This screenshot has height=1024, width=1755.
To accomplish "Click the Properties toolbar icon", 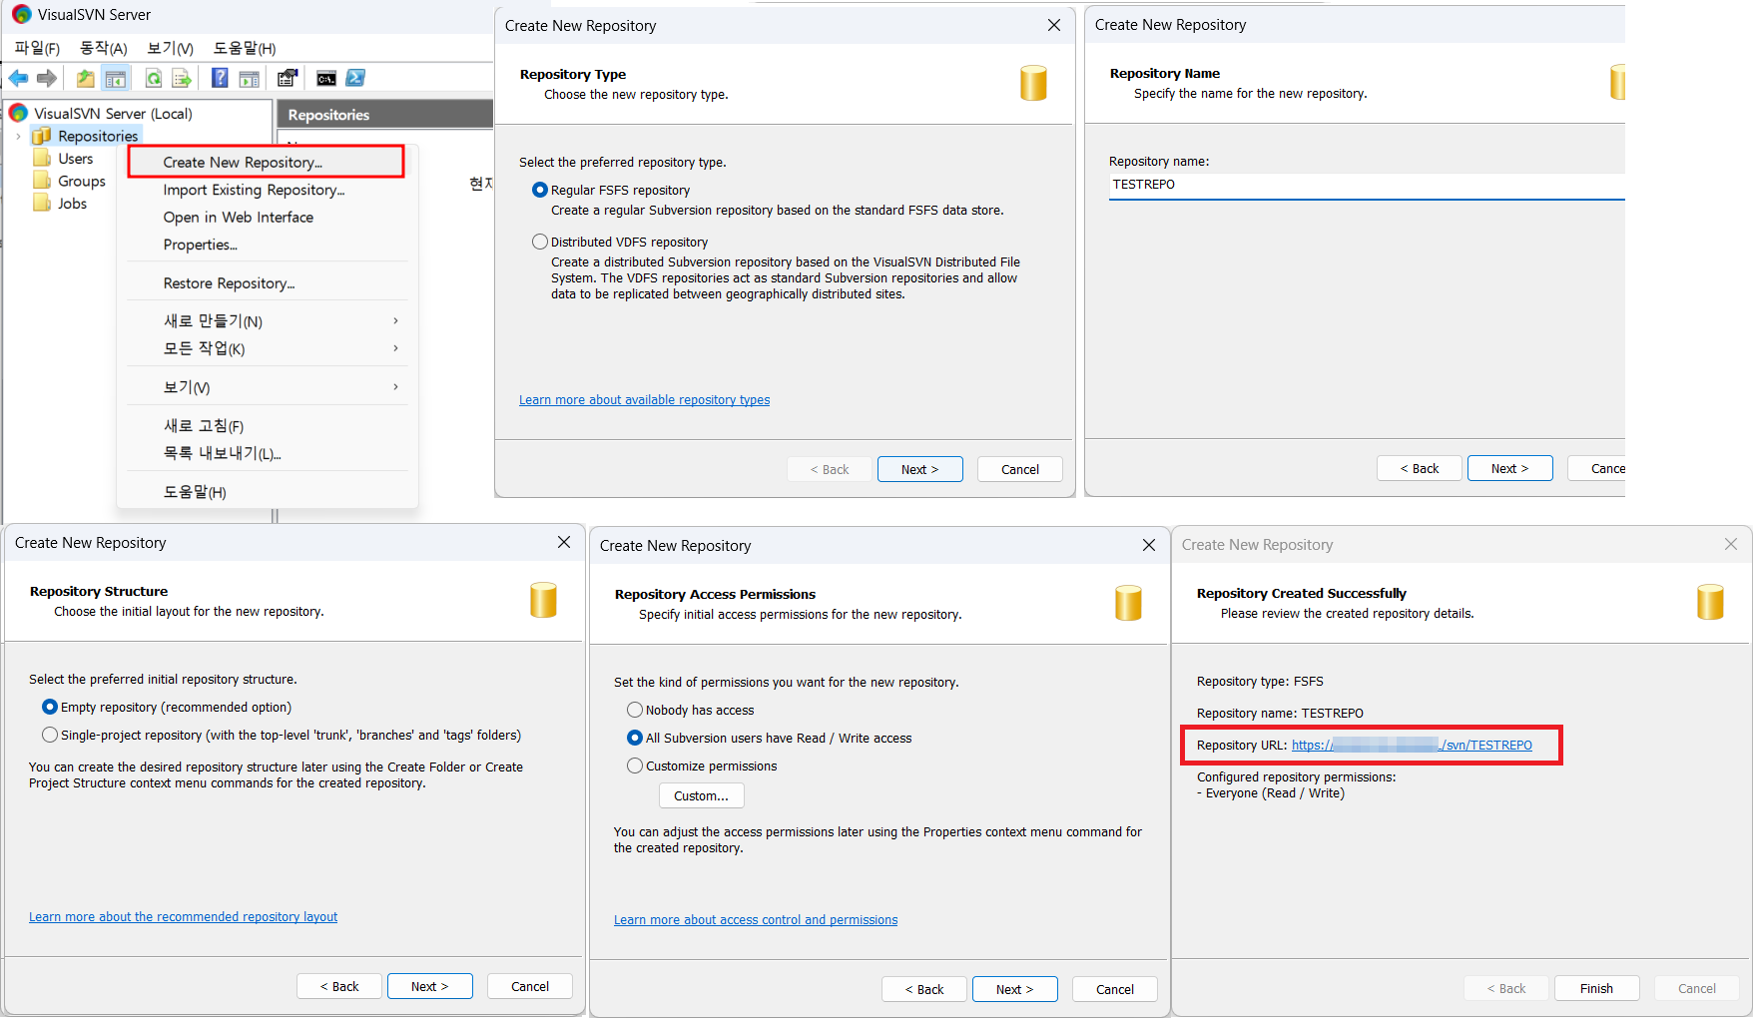I will click(288, 78).
